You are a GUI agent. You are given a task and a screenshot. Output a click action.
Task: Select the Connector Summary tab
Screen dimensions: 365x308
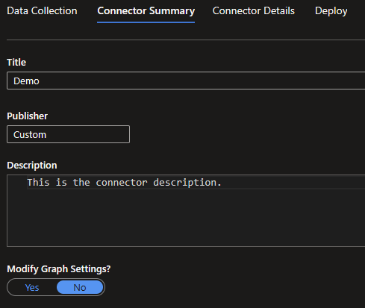click(x=146, y=11)
